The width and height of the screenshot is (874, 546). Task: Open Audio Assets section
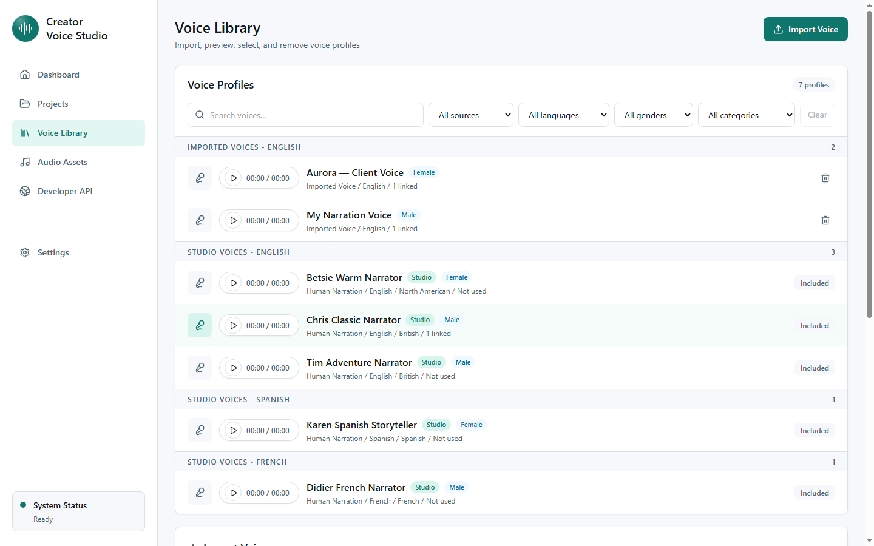click(78, 162)
